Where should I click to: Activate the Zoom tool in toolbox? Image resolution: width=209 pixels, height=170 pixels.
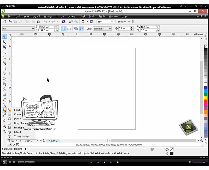4,52
